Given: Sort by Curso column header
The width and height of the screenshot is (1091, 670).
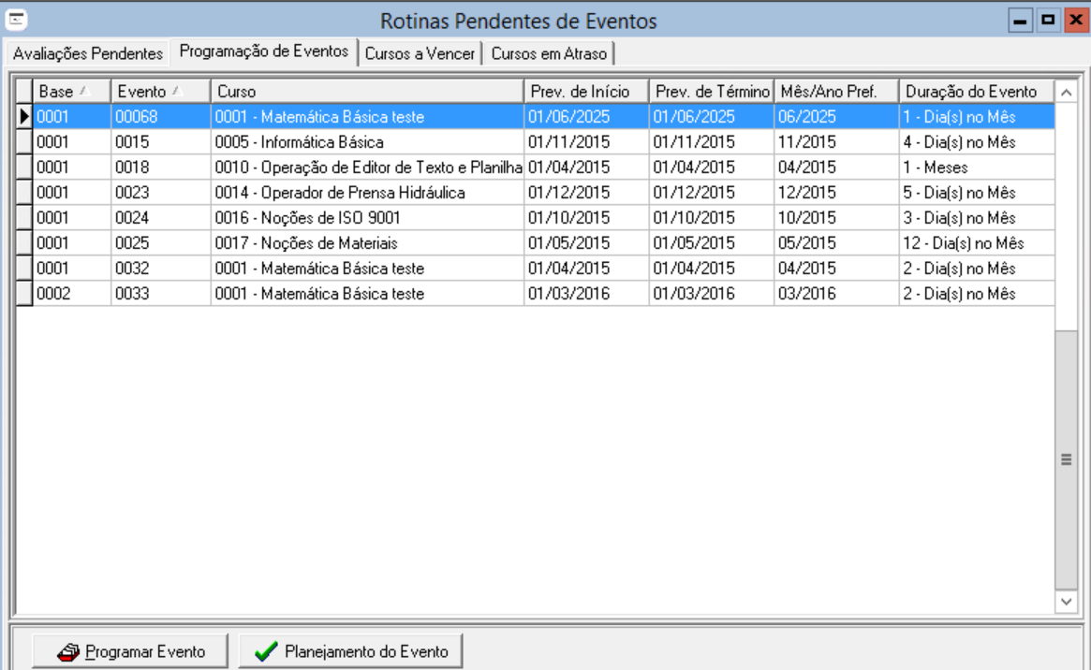Looking at the screenshot, I should pyautogui.click(x=365, y=92).
